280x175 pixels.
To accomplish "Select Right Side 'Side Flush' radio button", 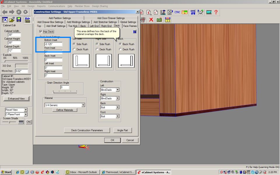I will [x=97, y=44].
